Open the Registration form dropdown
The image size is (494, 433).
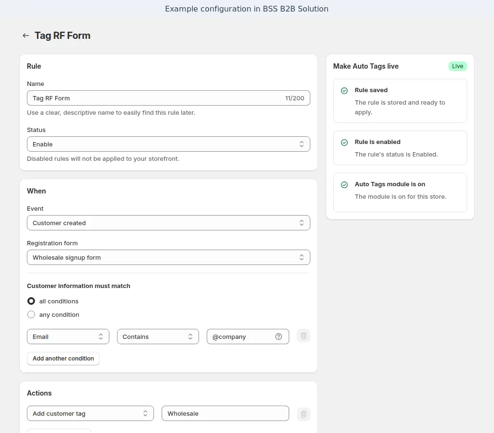click(168, 258)
